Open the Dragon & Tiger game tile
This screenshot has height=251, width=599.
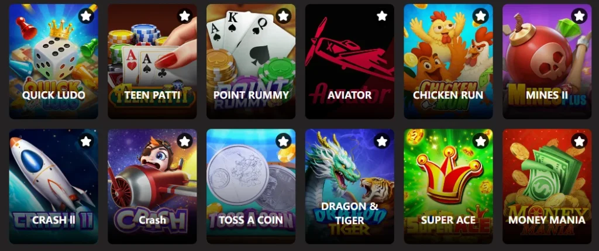pos(350,187)
